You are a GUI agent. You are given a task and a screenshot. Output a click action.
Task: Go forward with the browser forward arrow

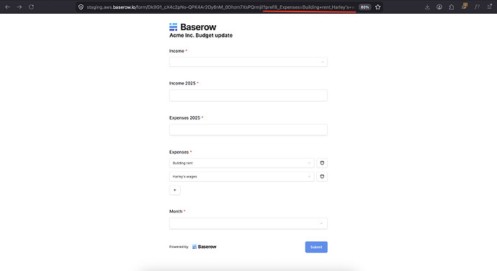pyautogui.click(x=19, y=6)
